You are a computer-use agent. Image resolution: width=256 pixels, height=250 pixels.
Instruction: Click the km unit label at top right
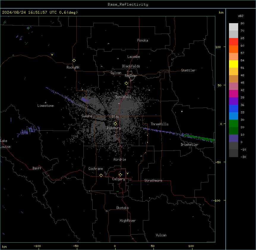[221, 12]
